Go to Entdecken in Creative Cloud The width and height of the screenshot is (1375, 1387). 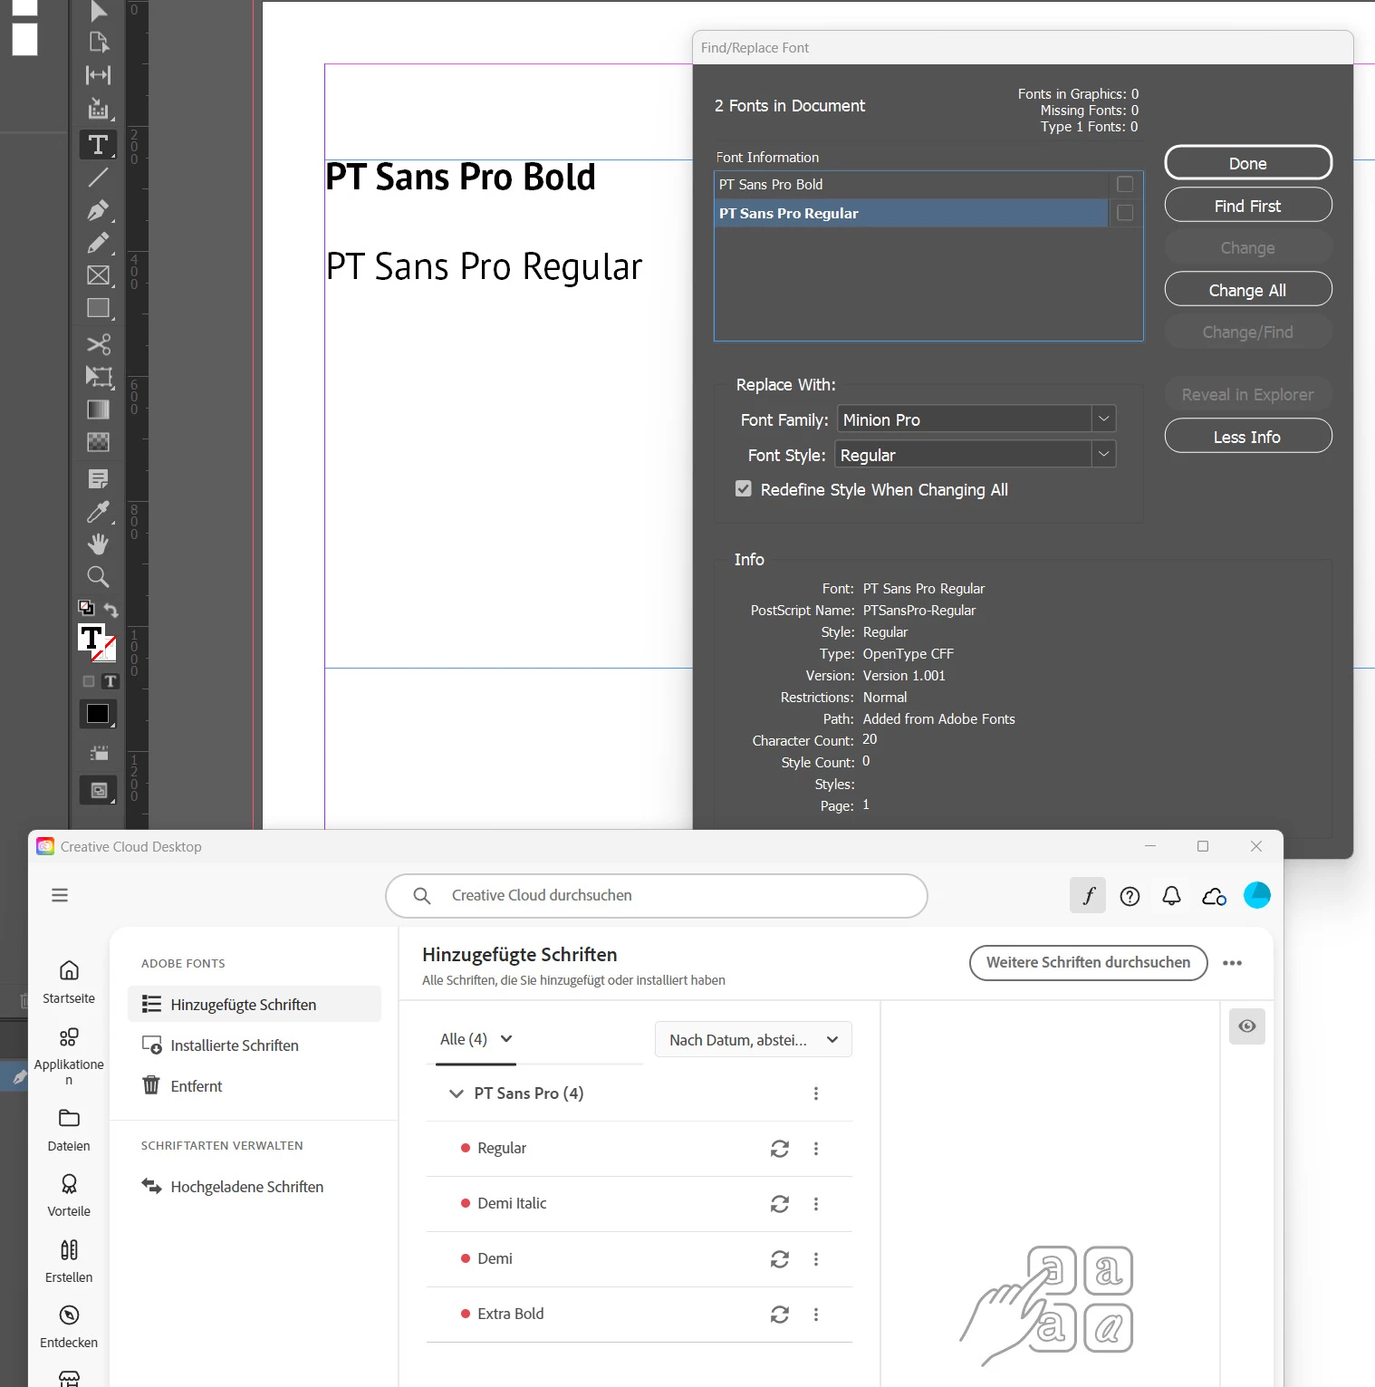coord(69,1326)
